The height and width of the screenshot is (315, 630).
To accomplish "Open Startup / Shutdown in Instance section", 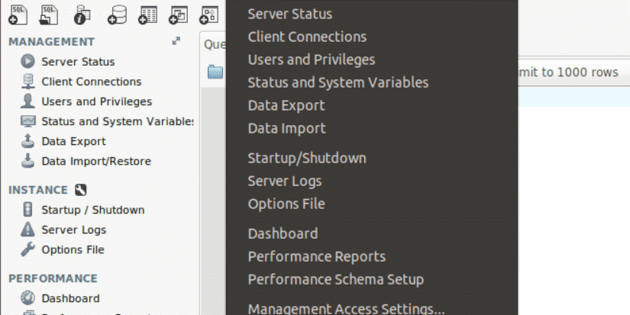I will (92, 210).
